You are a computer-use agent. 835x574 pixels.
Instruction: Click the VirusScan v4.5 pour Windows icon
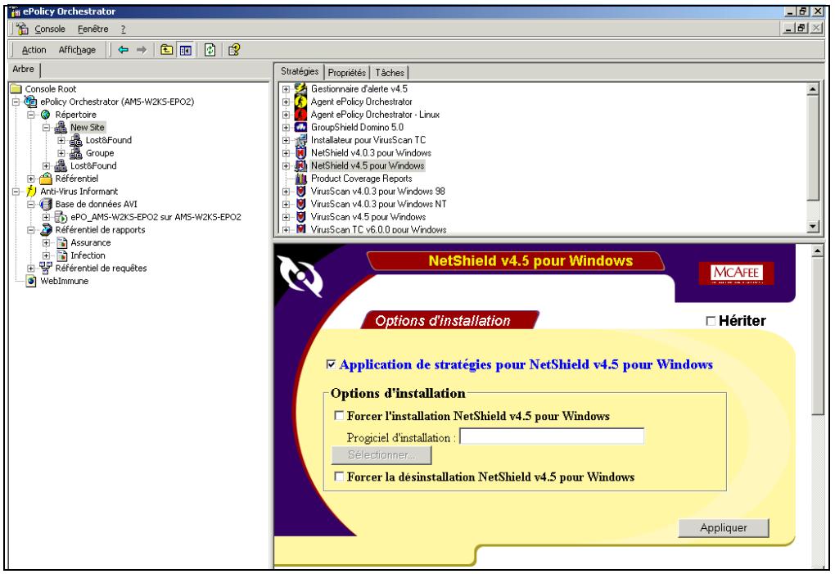pos(301,217)
